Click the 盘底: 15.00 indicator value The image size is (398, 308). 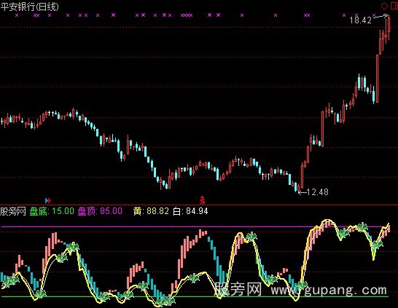click(x=52, y=211)
